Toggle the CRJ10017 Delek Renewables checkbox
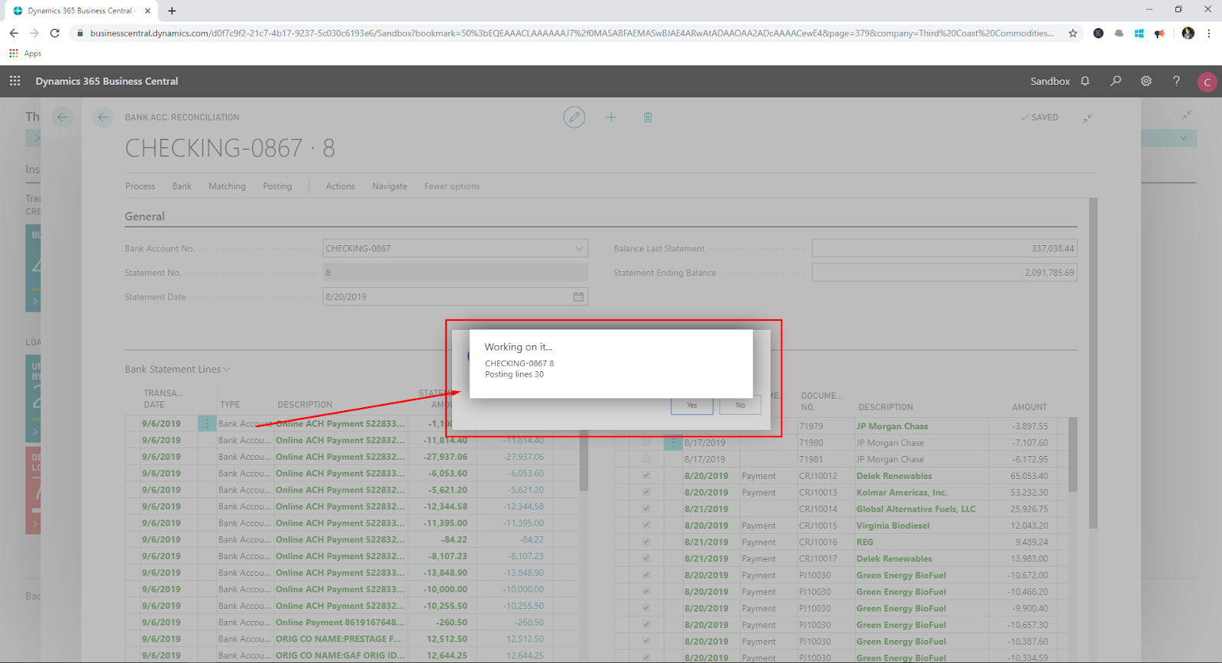This screenshot has height=663, width=1222. [646, 558]
